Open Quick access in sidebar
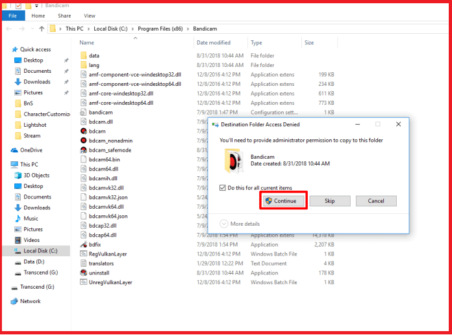This screenshot has width=452, height=335. [35, 49]
